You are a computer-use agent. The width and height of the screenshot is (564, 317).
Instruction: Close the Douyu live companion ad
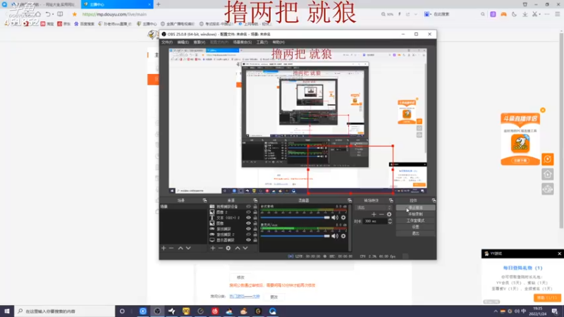543,110
